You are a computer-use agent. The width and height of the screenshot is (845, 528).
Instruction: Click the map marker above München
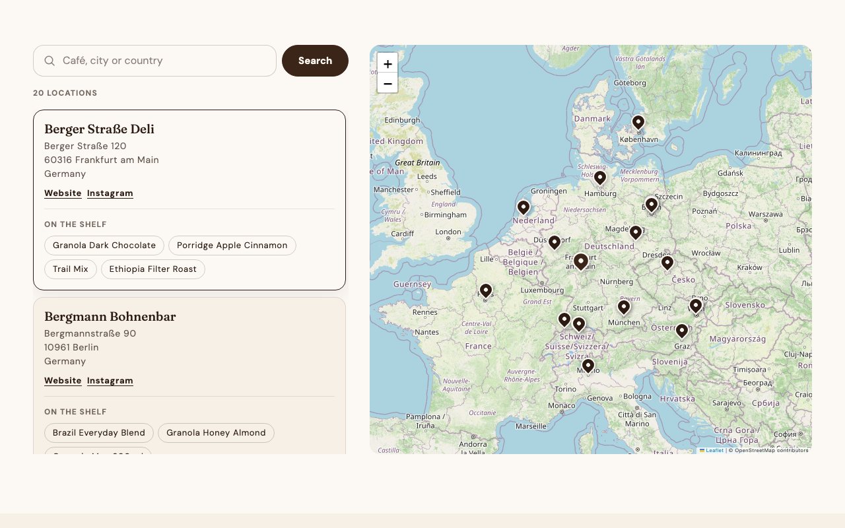624,307
